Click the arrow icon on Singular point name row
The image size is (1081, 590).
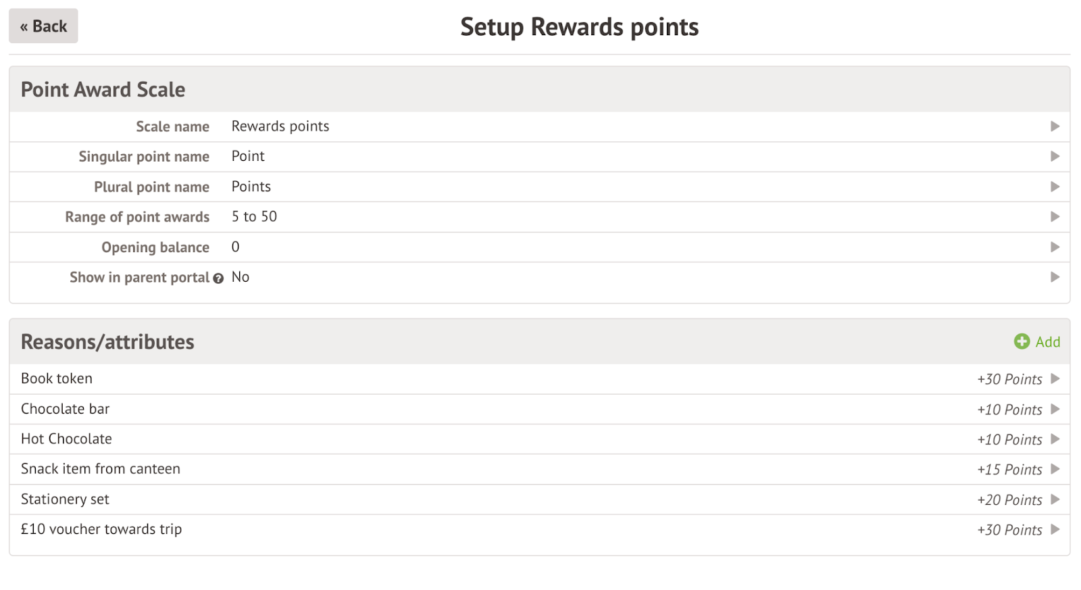pos(1055,157)
